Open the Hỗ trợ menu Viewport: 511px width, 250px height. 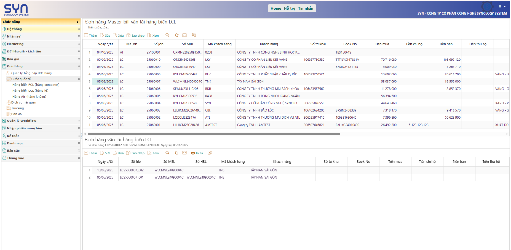coord(289,8)
